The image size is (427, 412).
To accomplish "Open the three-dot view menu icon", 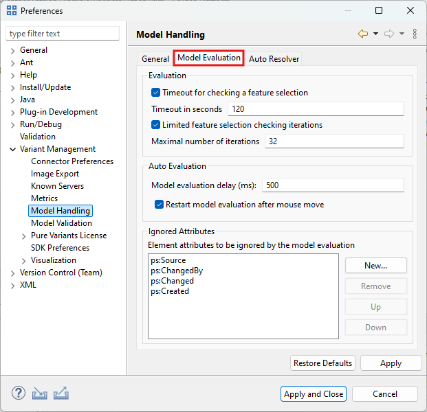I will [x=415, y=34].
